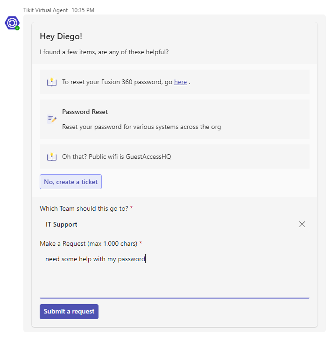This screenshot has height=342, width=331.
Task: Select the Public wifi GuestAccessHQ answer card
Action: click(x=175, y=157)
